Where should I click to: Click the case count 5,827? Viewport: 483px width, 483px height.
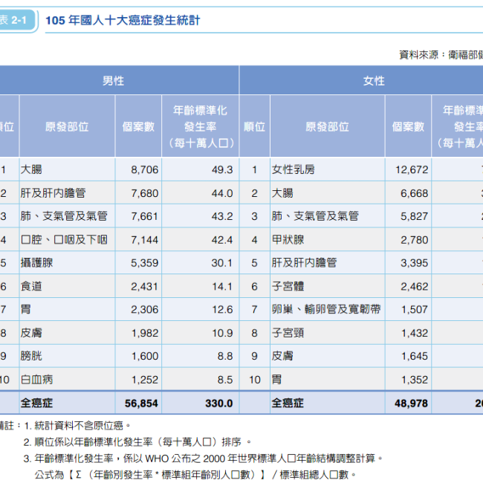[x=415, y=216]
